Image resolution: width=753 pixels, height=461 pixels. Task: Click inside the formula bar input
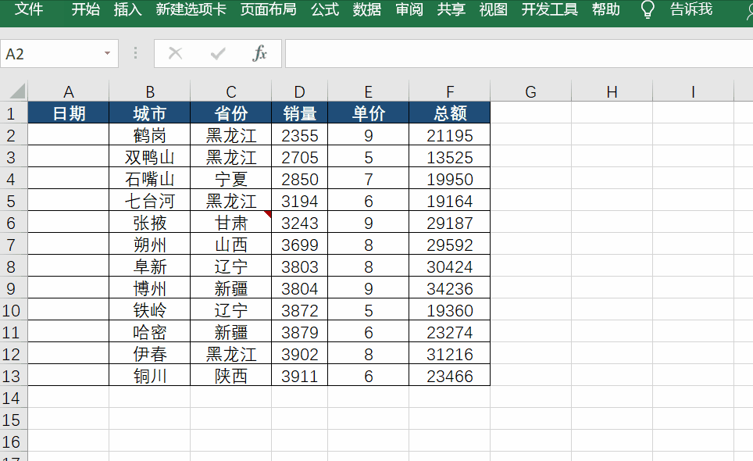pos(519,53)
